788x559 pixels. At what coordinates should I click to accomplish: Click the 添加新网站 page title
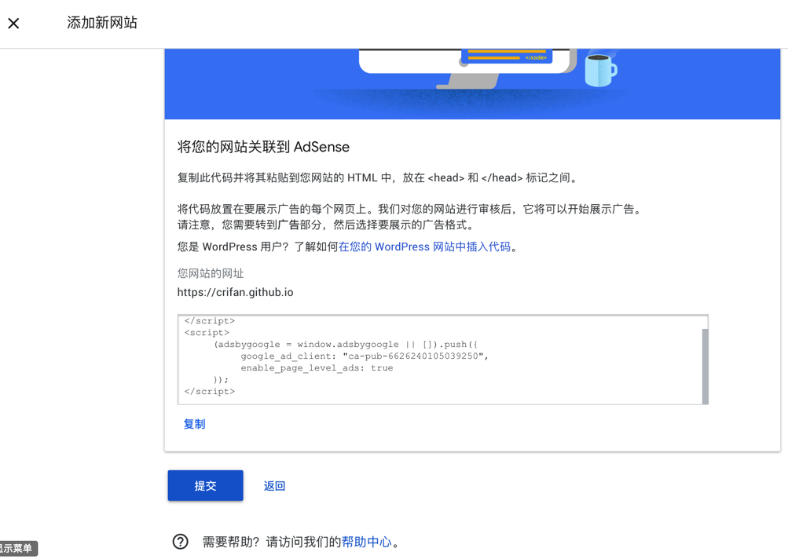tap(102, 23)
